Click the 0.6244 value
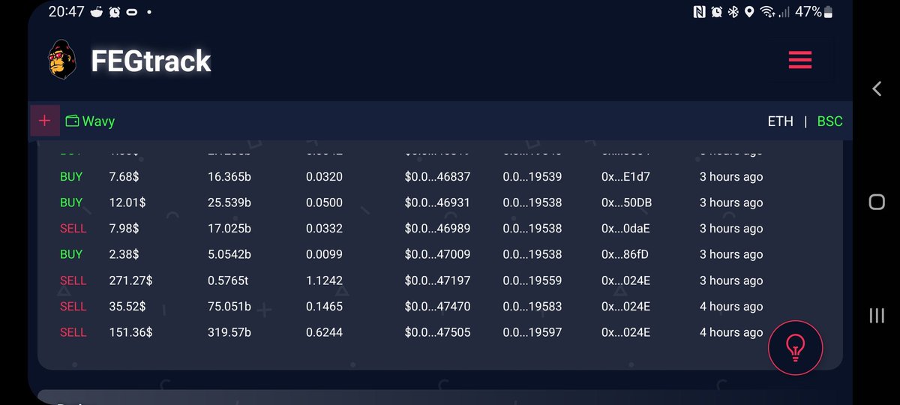The image size is (900, 405). [324, 332]
